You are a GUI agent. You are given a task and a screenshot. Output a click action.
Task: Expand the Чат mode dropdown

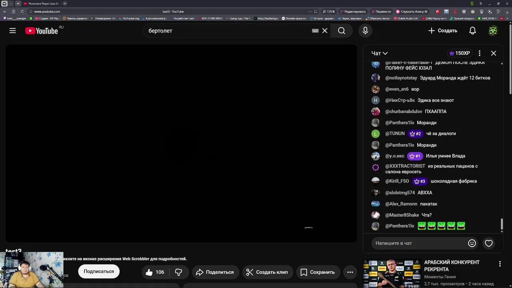tap(379, 53)
